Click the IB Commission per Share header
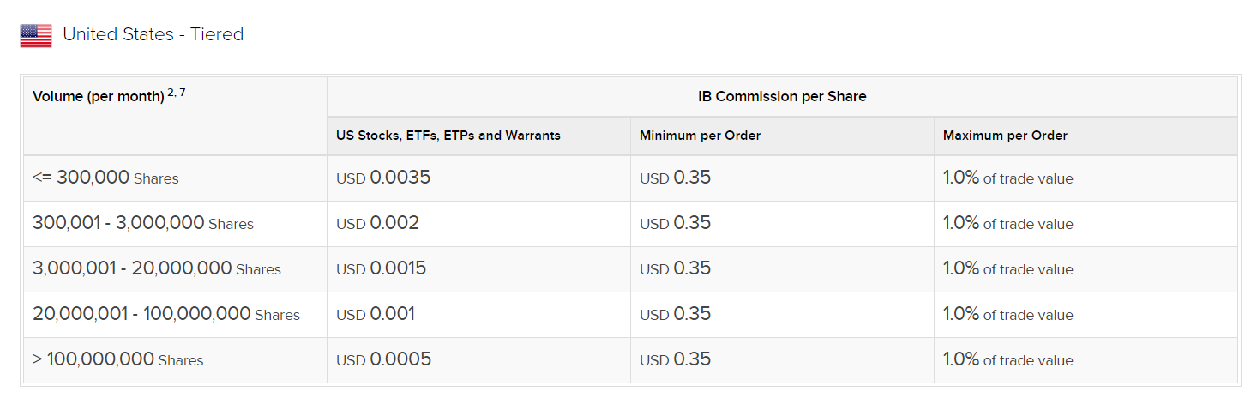Viewport: 1257px width, 398px height. click(782, 96)
